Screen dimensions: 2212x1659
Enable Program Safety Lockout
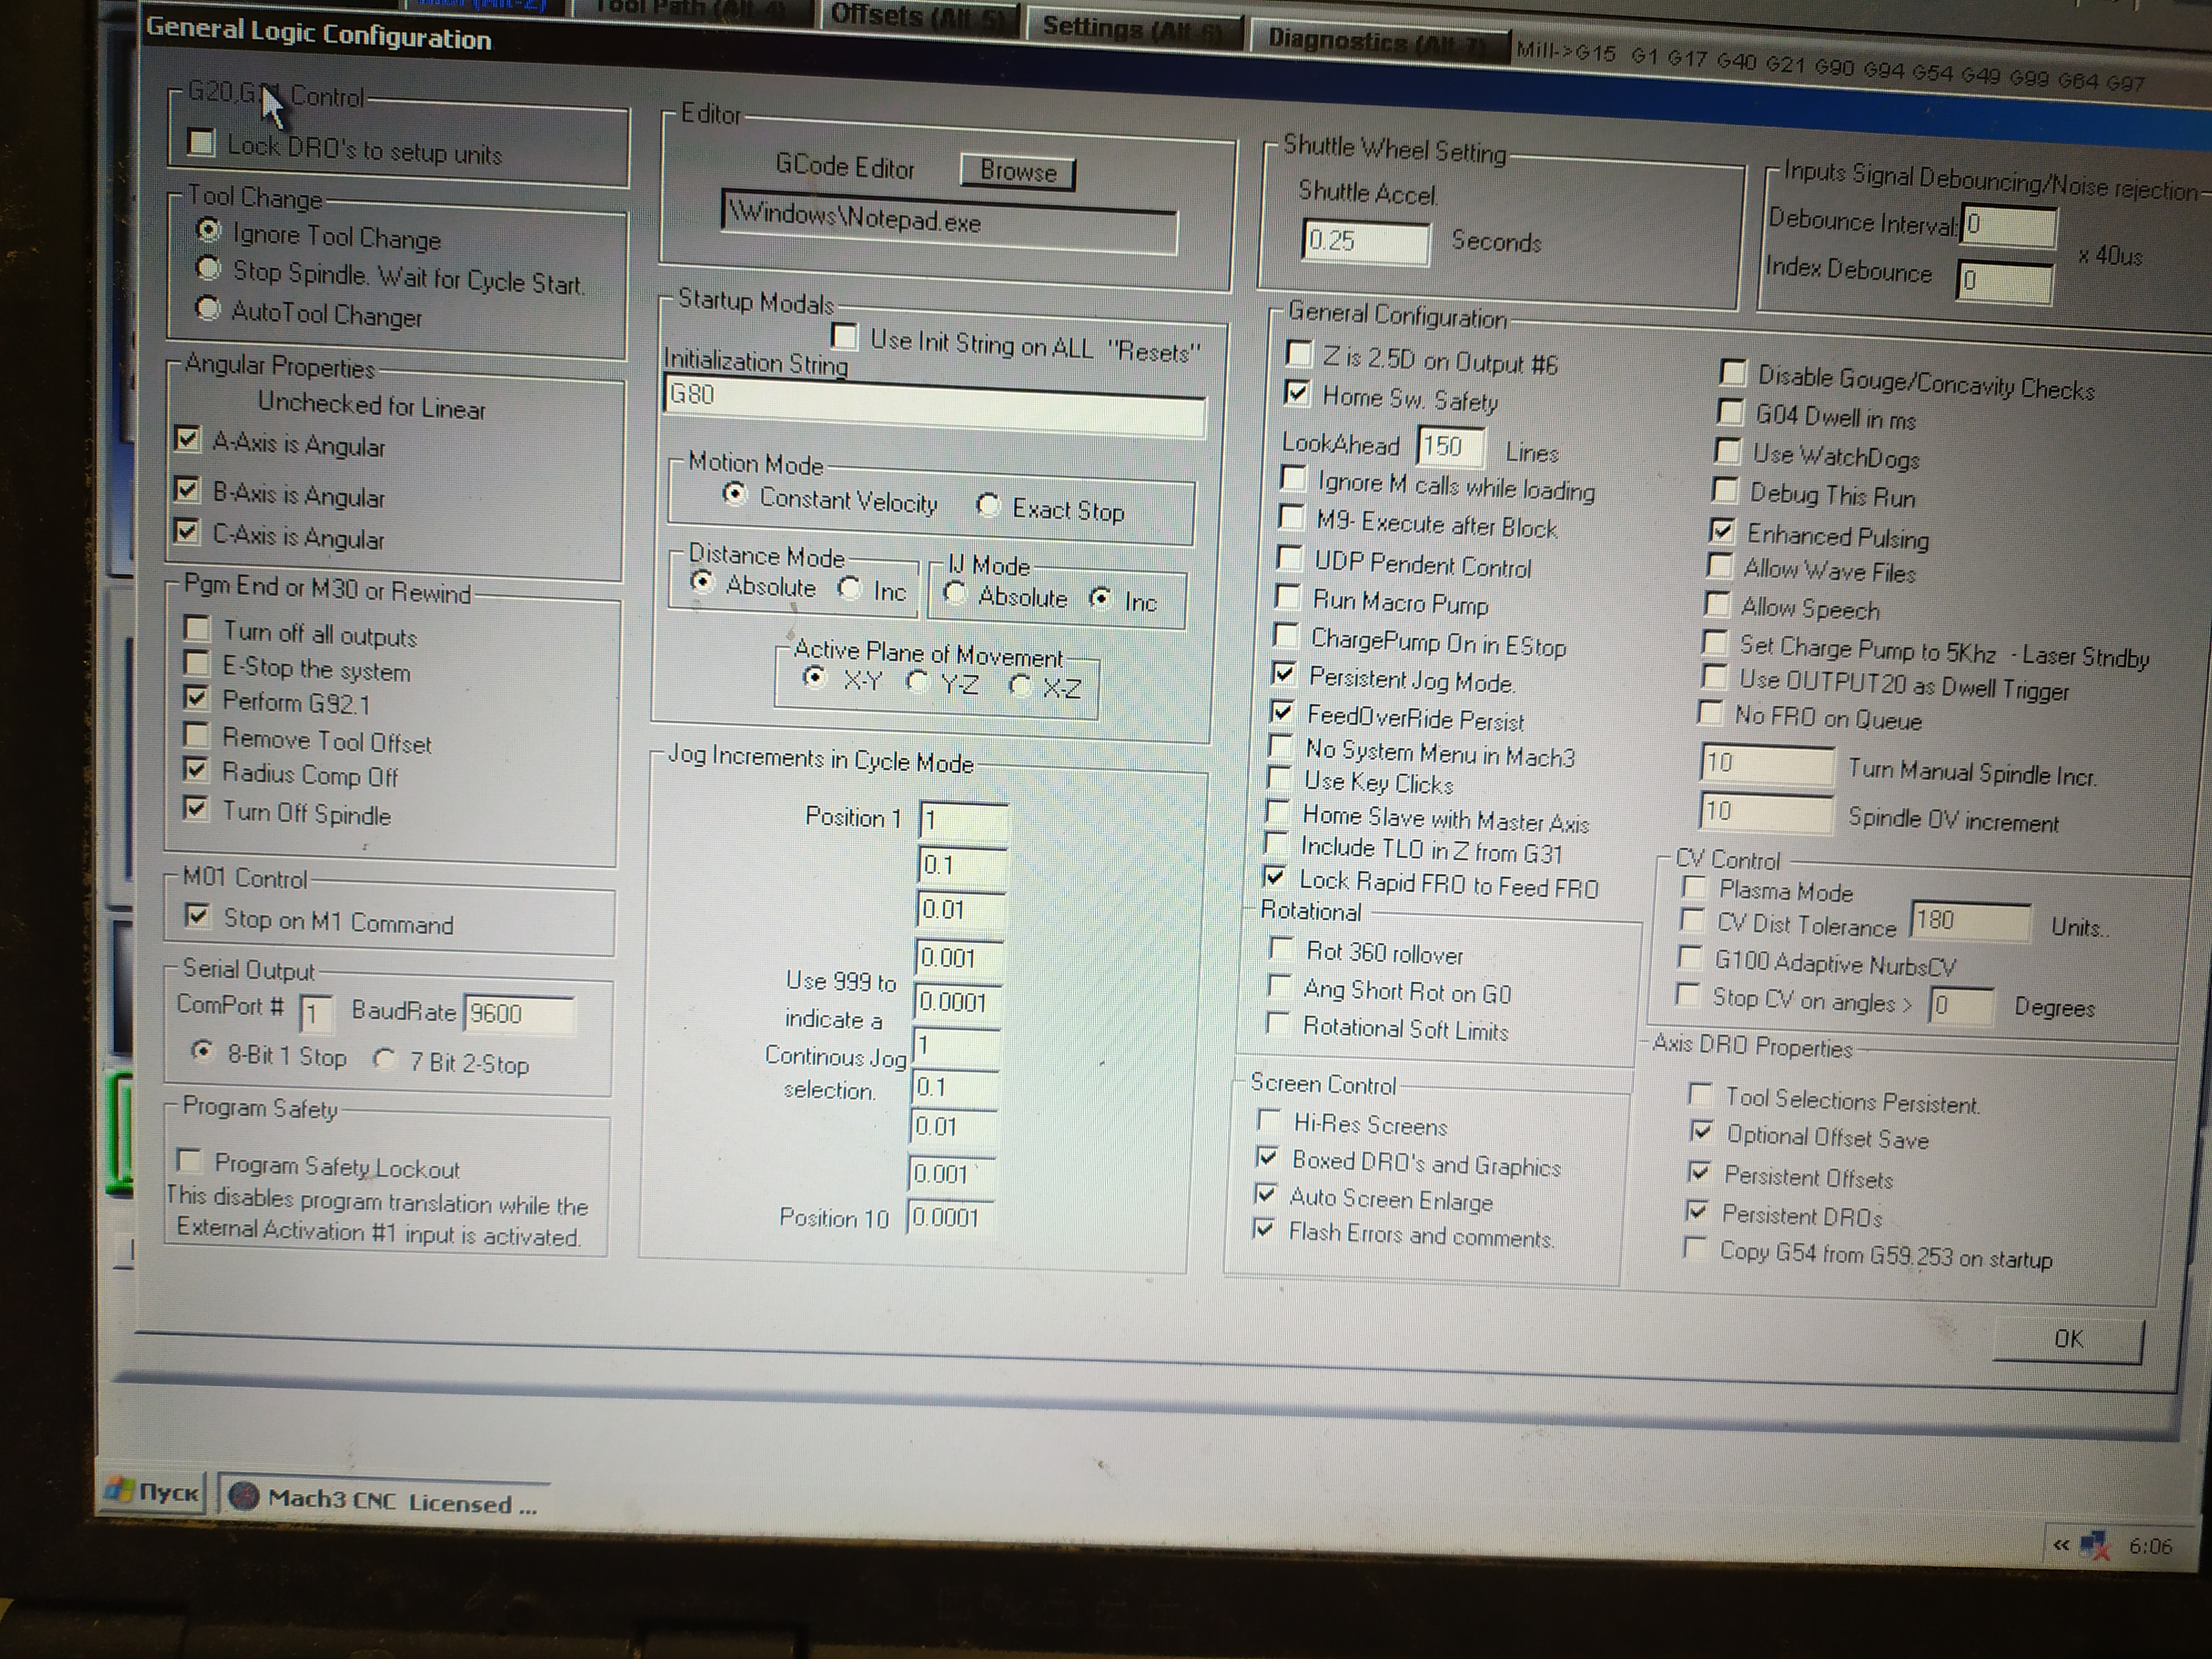coord(188,1161)
